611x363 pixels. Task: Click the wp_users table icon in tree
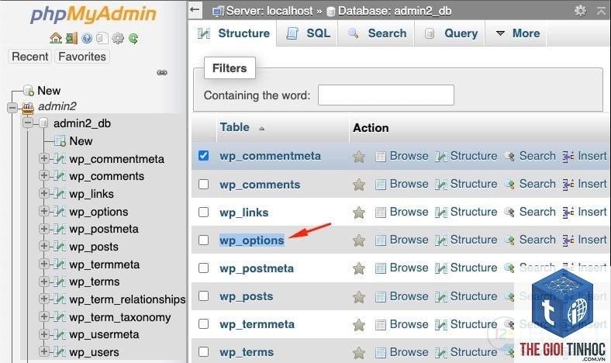(x=59, y=351)
